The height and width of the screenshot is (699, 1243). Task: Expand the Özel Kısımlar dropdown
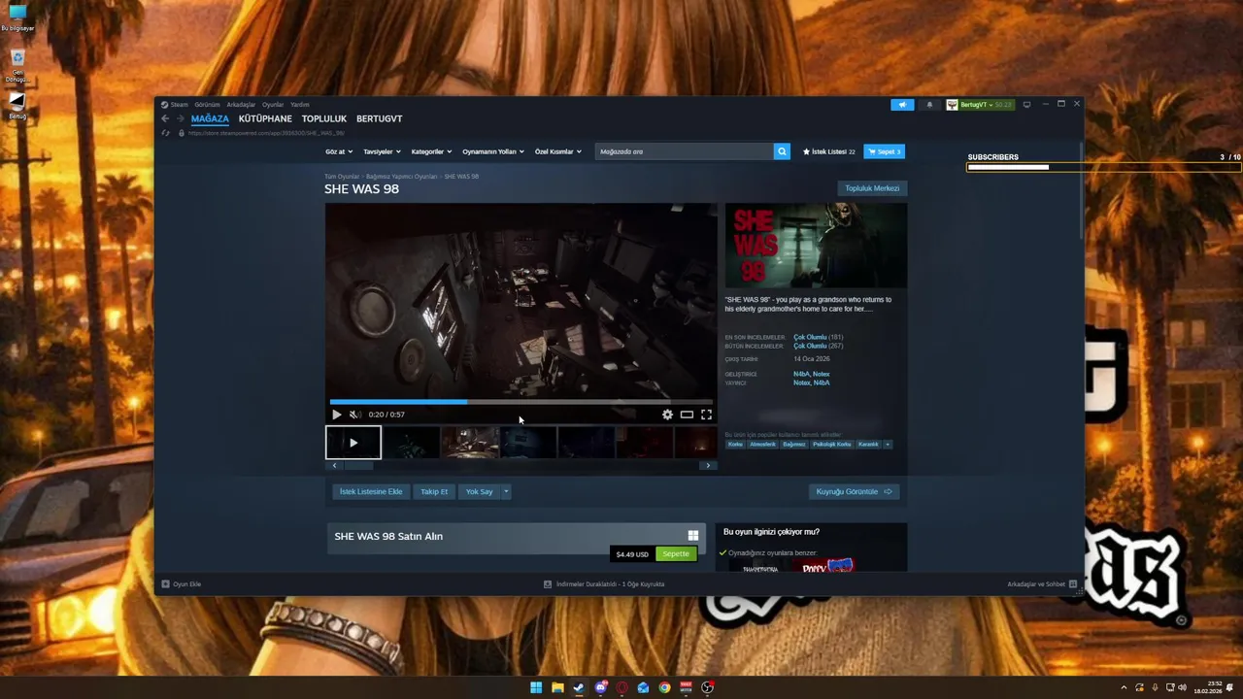coord(558,151)
